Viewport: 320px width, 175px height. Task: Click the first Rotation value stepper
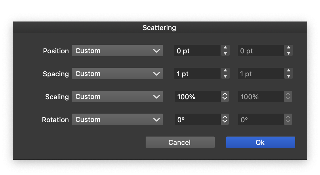(x=225, y=120)
